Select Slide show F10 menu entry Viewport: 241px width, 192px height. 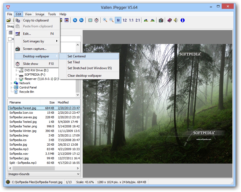point(37,64)
